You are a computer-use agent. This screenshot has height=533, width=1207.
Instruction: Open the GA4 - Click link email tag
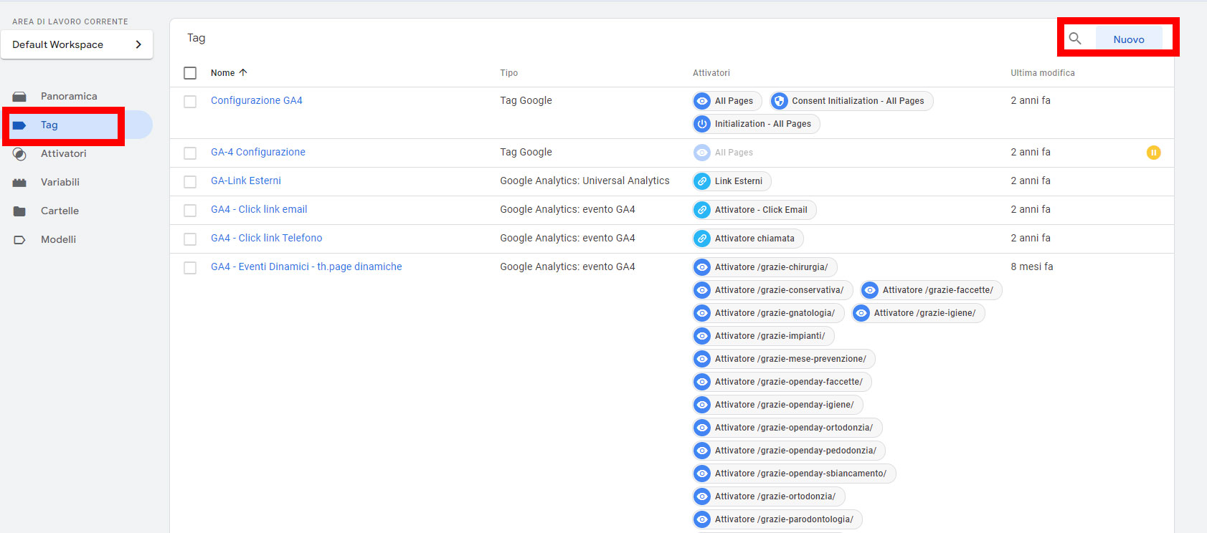point(259,209)
